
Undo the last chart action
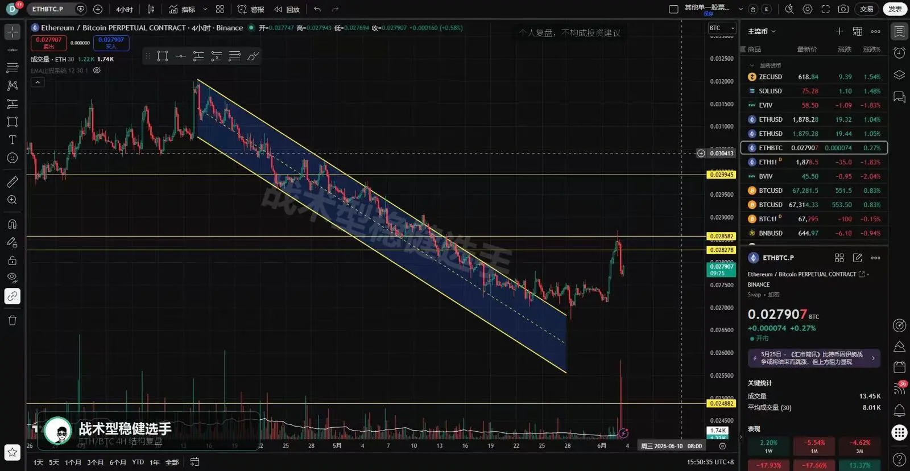317,9
